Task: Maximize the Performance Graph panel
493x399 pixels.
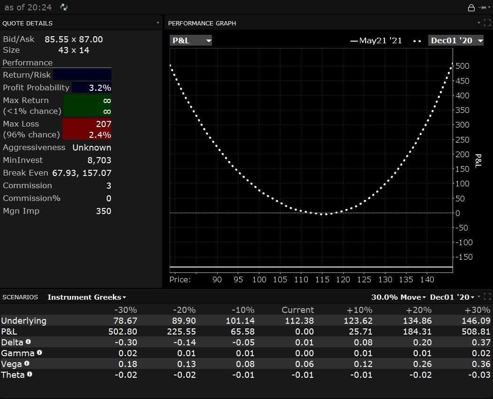Action: pos(487,23)
